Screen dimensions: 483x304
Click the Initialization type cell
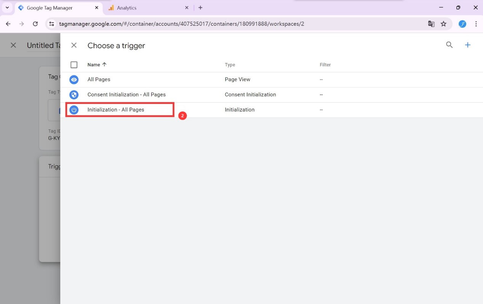coord(239,110)
